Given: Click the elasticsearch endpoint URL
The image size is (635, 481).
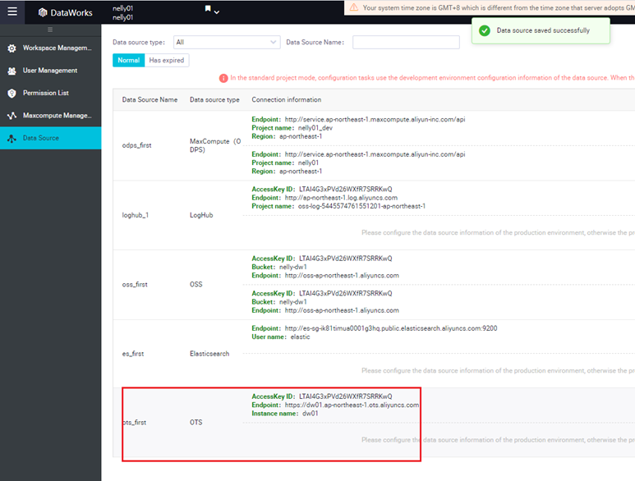Looking at the screenshot, I should click(391, 328).
